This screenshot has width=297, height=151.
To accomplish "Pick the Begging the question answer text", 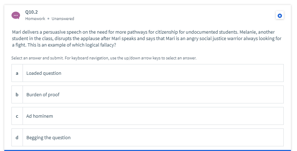I will pyautogui.click(x=48, y=137).
